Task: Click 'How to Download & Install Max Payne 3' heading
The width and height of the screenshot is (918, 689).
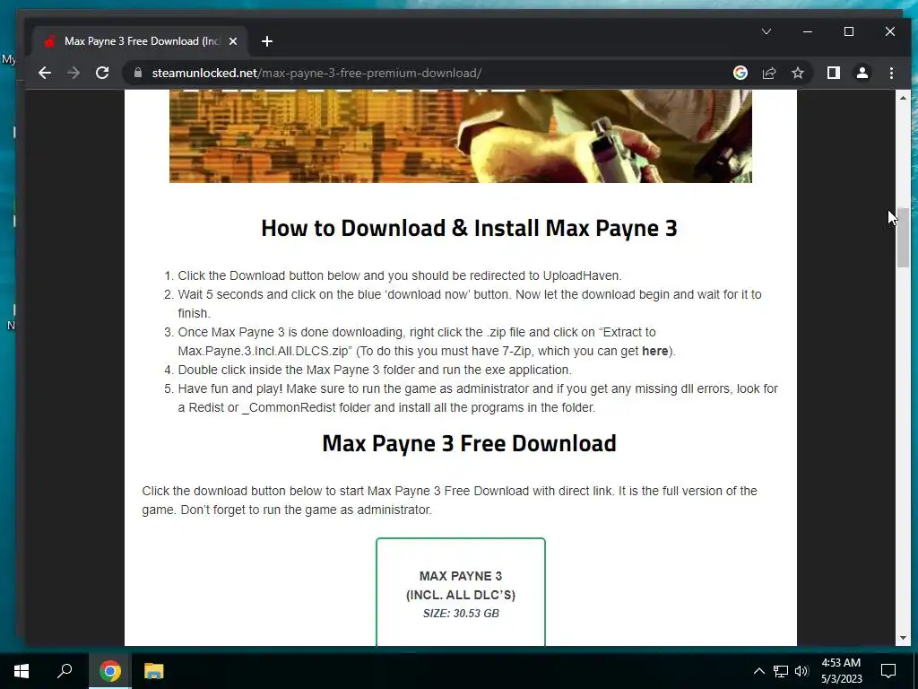Action: [x=469, y=228]
